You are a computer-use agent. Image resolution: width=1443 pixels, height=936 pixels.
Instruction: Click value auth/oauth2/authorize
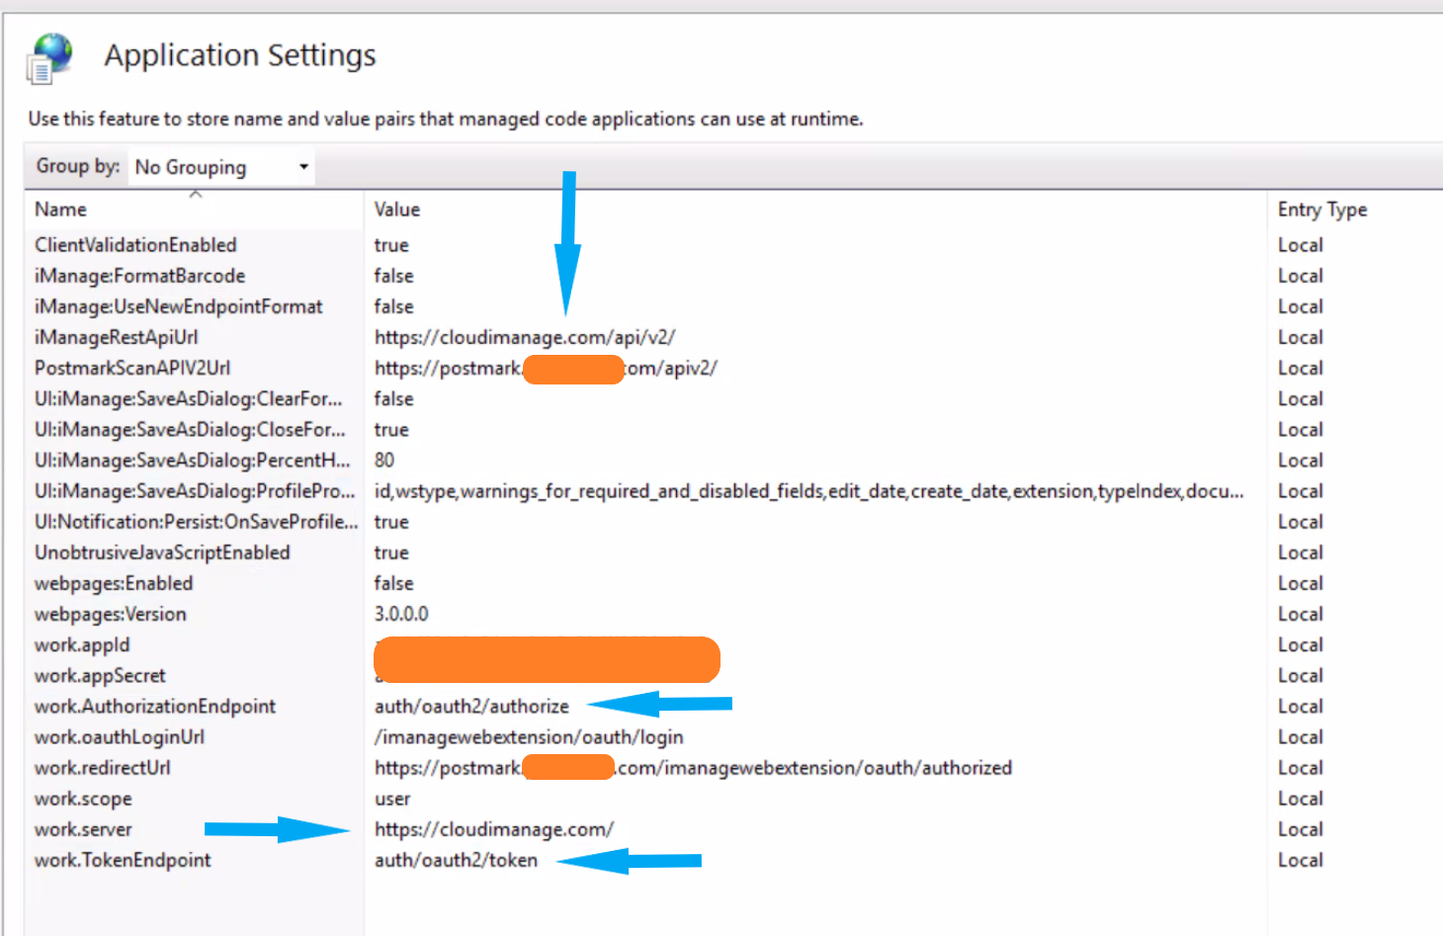(471, 706)
